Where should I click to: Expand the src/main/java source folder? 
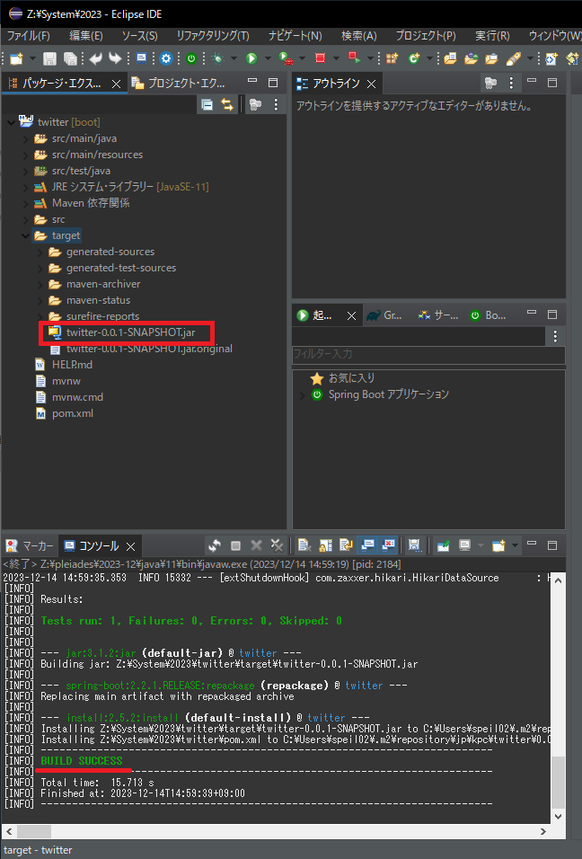pyautogui.click(x=25, y=138)
